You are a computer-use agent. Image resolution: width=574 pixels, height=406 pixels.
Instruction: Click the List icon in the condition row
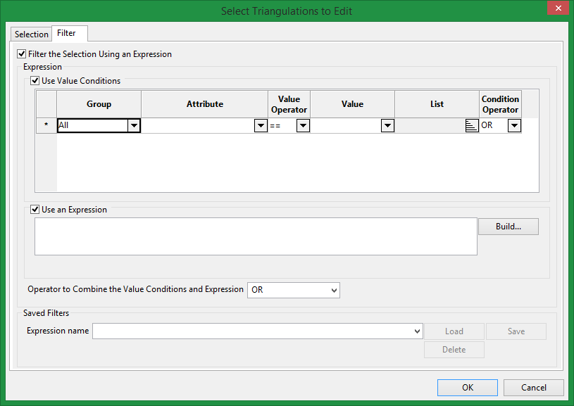(472, 125)
